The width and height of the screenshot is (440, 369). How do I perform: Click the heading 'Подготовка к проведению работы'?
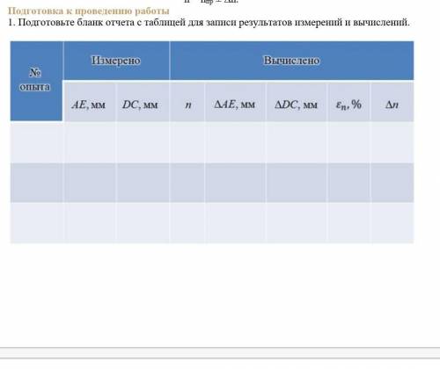pos(89,11)
